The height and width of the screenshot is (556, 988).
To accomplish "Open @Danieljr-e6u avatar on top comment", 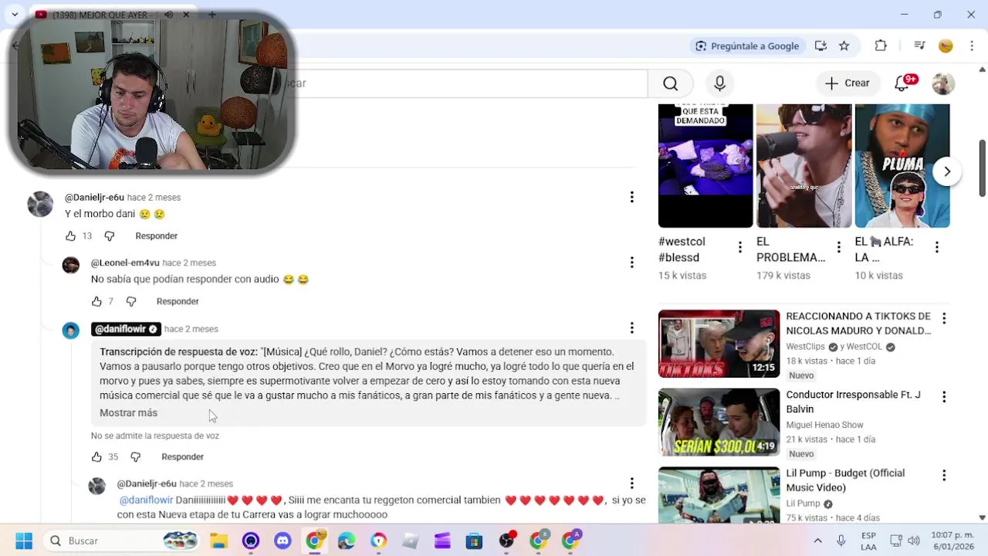I will coord(40,204).
